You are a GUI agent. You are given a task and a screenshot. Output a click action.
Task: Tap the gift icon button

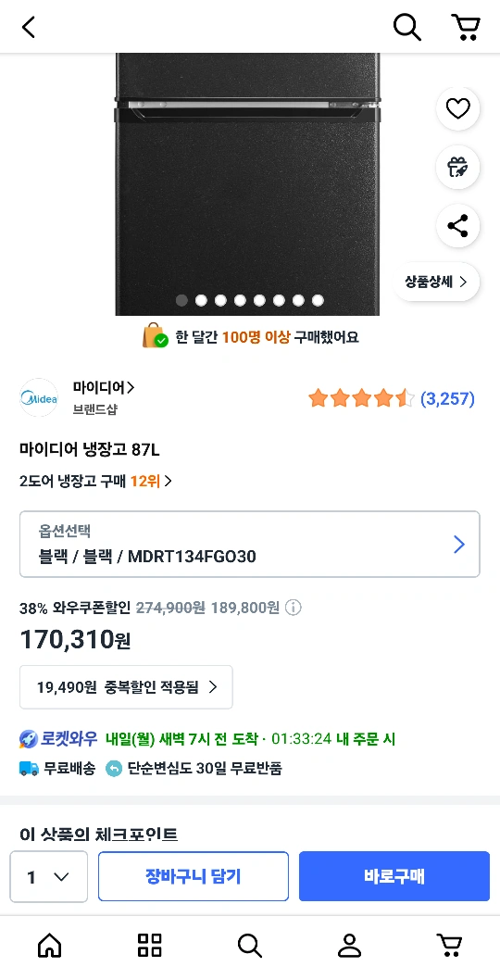pyautogui.click(x=457, y=167)
